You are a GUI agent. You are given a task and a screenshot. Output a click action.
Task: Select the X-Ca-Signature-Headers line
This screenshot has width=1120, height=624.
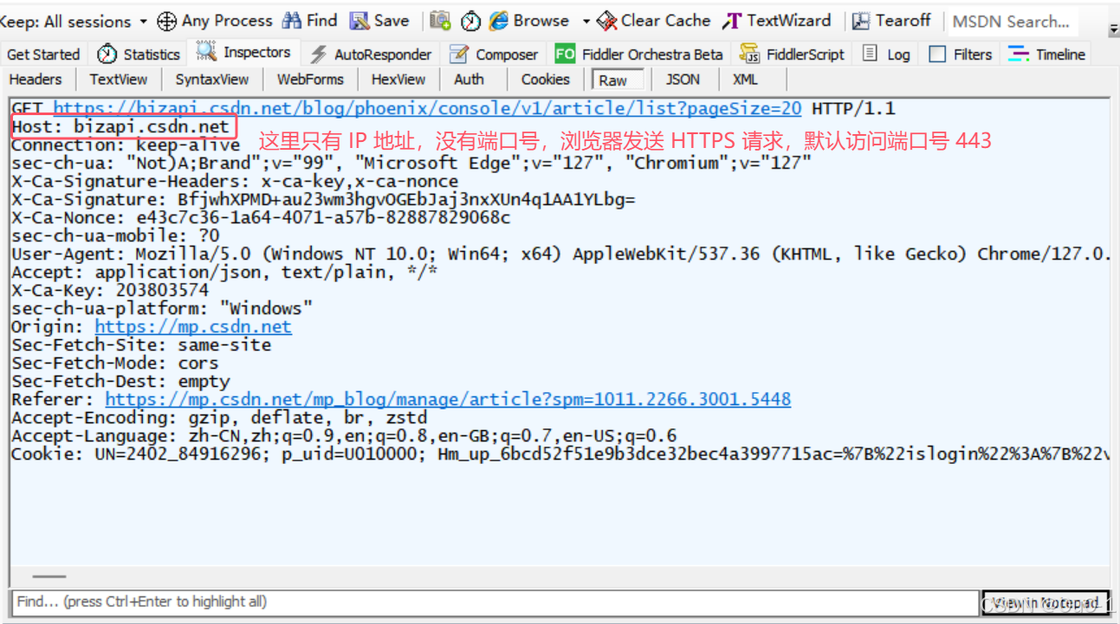235,182
